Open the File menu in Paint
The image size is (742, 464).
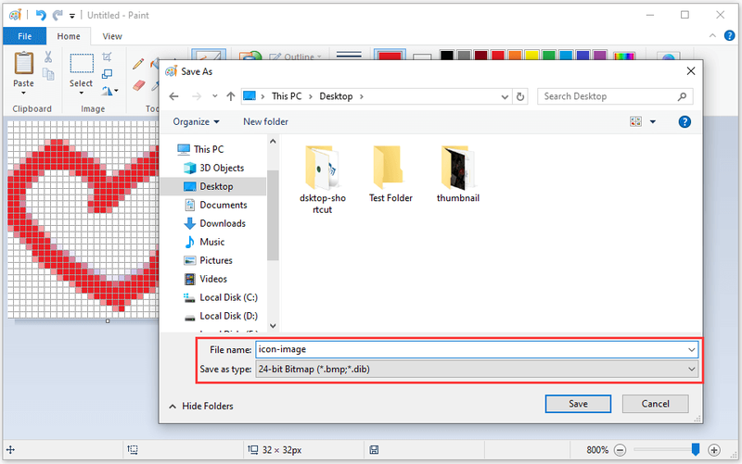(x=25, y=36)
